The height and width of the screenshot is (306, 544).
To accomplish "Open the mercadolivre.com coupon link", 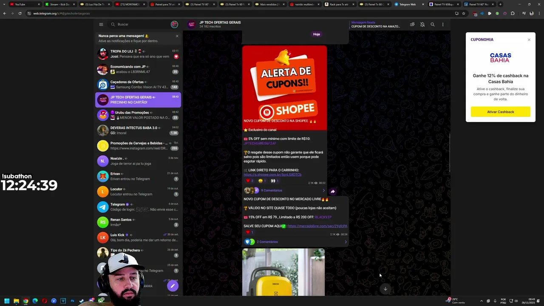I will 317,226.
